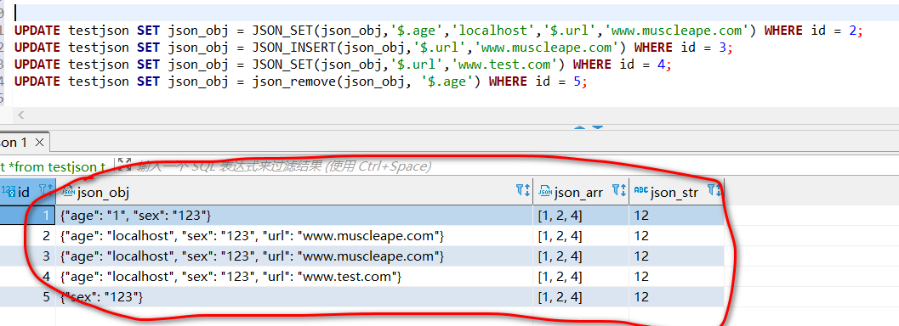Place cursor in json_remove line with id = 5
This screenshot has height=326, width=899.
click(300, 81)
